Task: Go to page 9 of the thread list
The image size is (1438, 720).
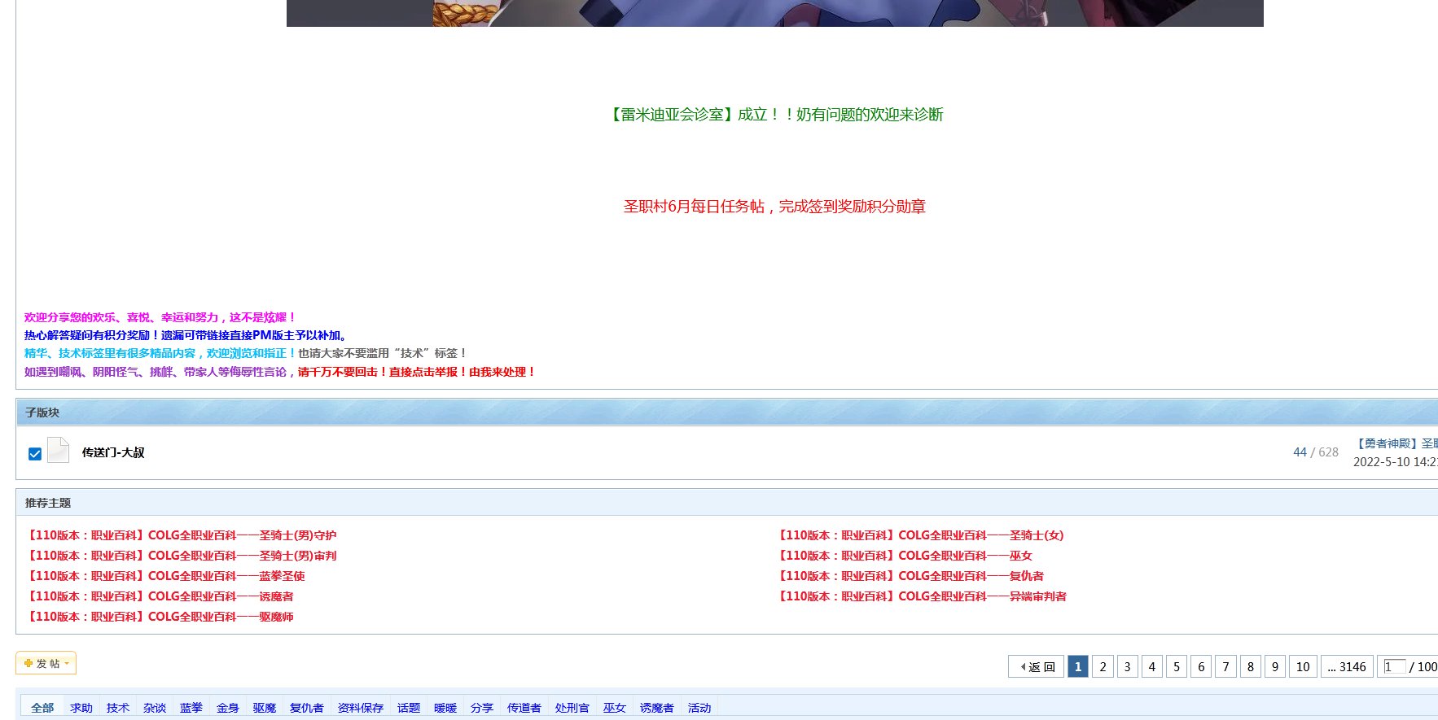Action: (1275, 666)
